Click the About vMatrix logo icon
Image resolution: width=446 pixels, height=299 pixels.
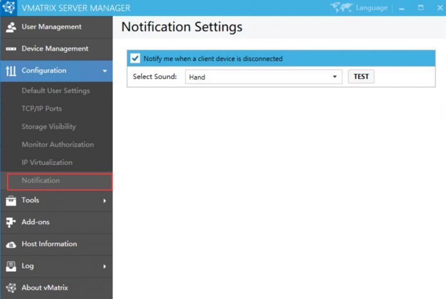[x=10, y=288]
